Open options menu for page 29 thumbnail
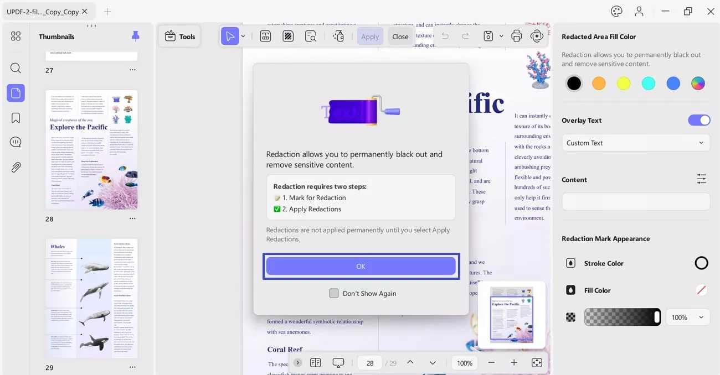This screenshot has height=375, width=720. point(132,367)
